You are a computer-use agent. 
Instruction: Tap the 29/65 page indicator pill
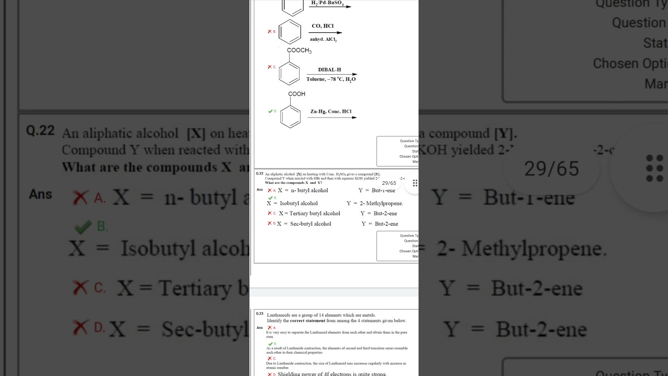(389, 183)
